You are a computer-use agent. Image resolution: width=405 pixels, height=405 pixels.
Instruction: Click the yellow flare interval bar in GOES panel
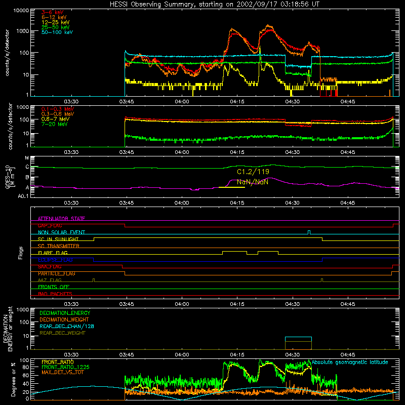[232, 187]
